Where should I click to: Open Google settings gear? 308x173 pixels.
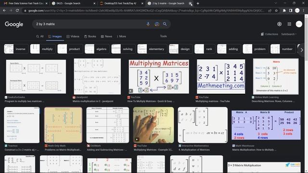pyautogui.click(x=279, y=24)
